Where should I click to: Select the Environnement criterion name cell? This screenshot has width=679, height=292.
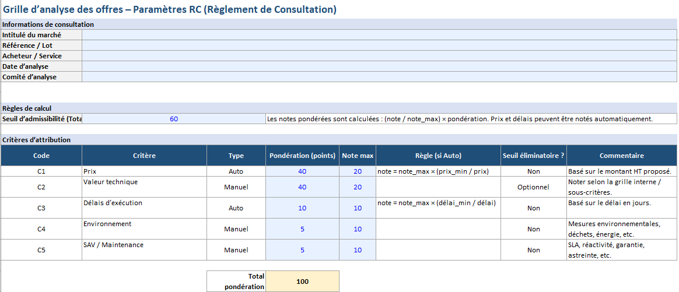coord(144,229)
